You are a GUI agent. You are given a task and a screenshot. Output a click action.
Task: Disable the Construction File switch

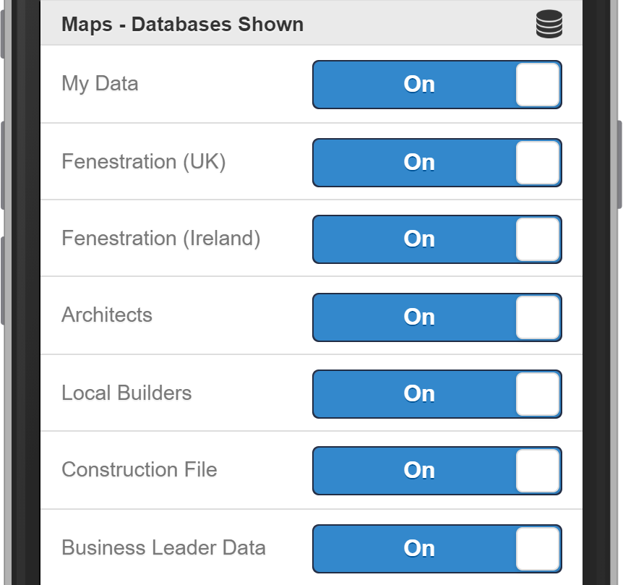pos(437,470)
